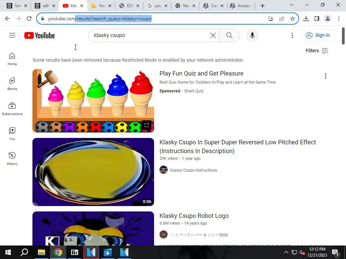Open Chrome three-dot menu
Viewport: 346px width, 259px height.
point(339,19)
